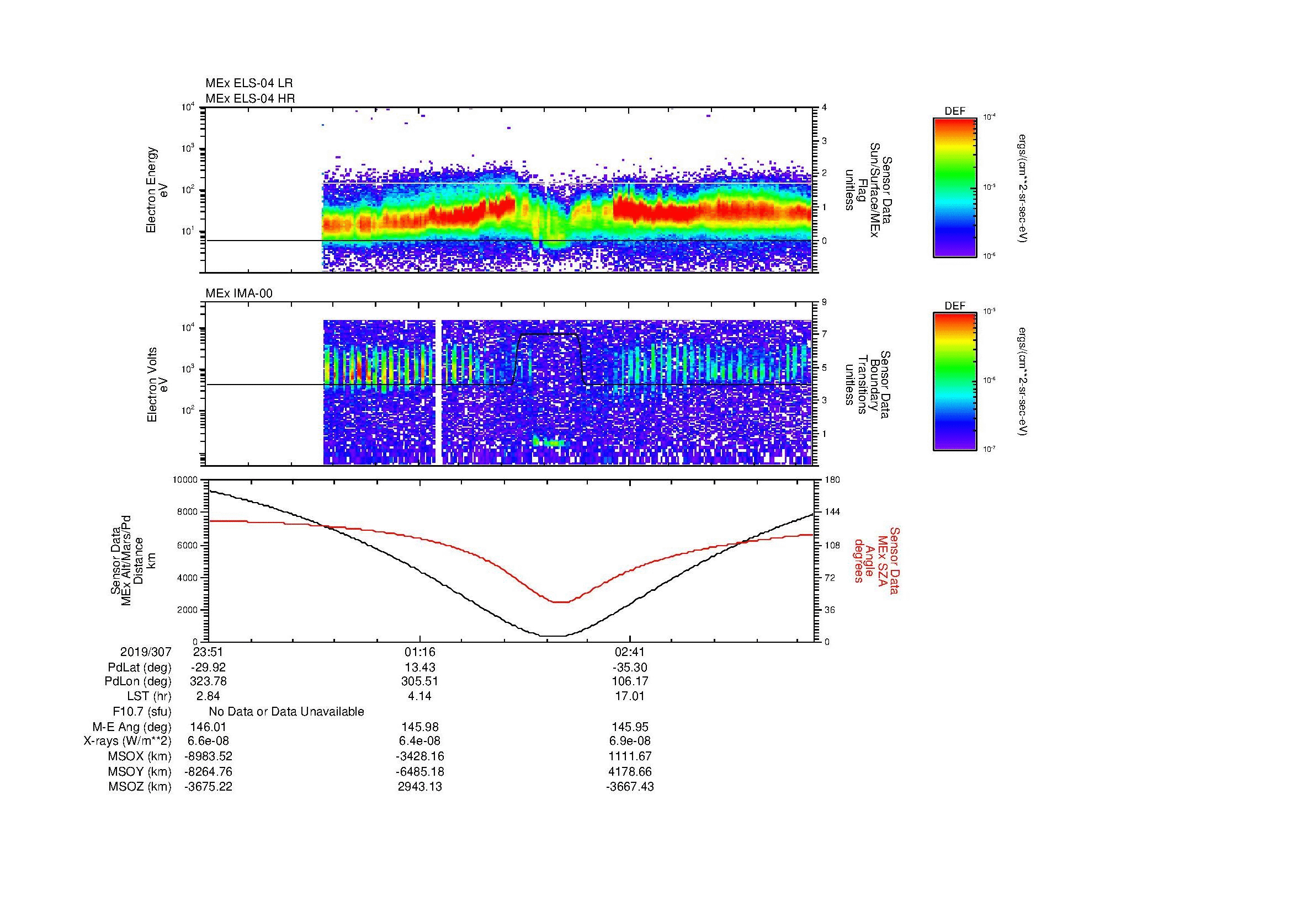1291x912 pixels.
Task: Click the X-rays value '6.9e-08'
Action: (x=630, y=741)
